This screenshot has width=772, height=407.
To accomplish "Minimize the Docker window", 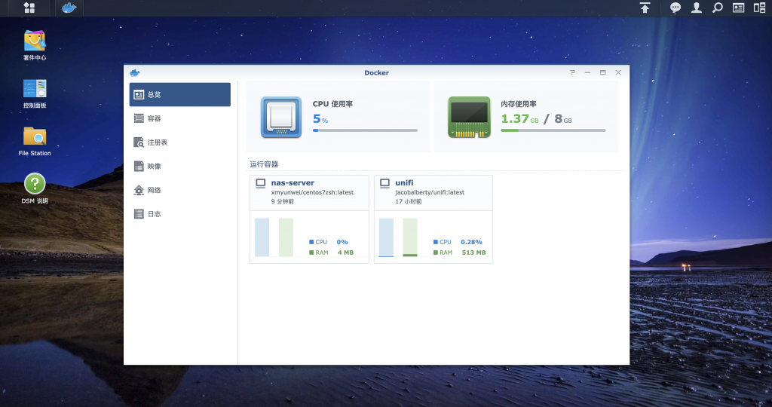I will click(x=587, y=72).
